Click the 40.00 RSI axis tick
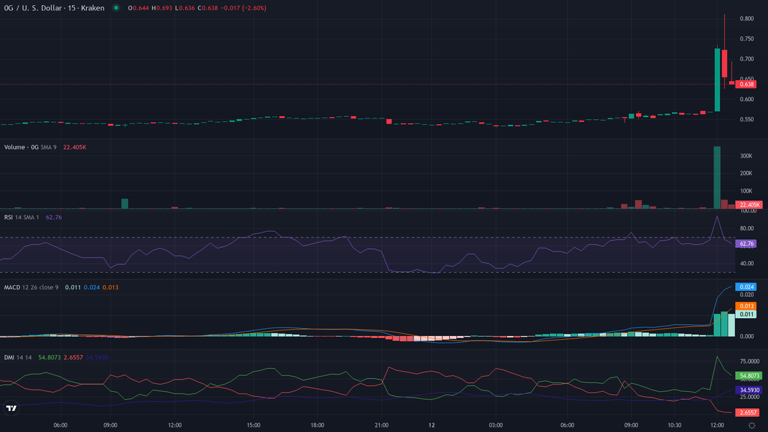 click(x=746, y=264)
